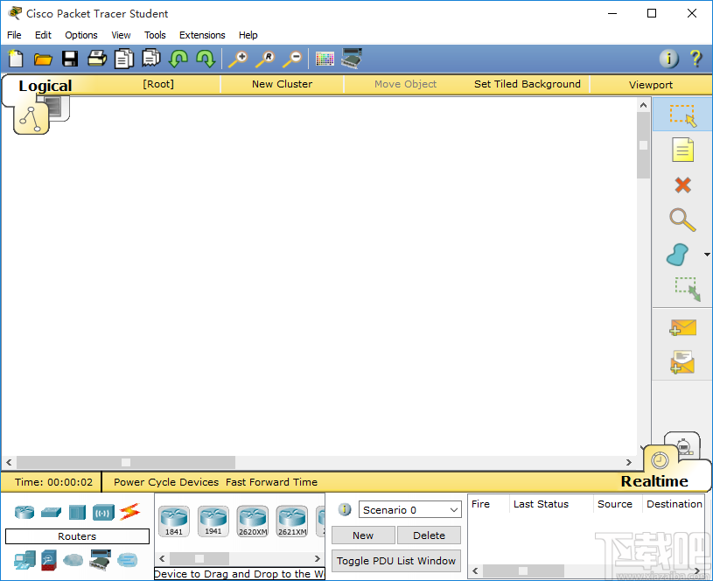
Task: Select the WAN Emulation cloud icon
Action: 73,560
